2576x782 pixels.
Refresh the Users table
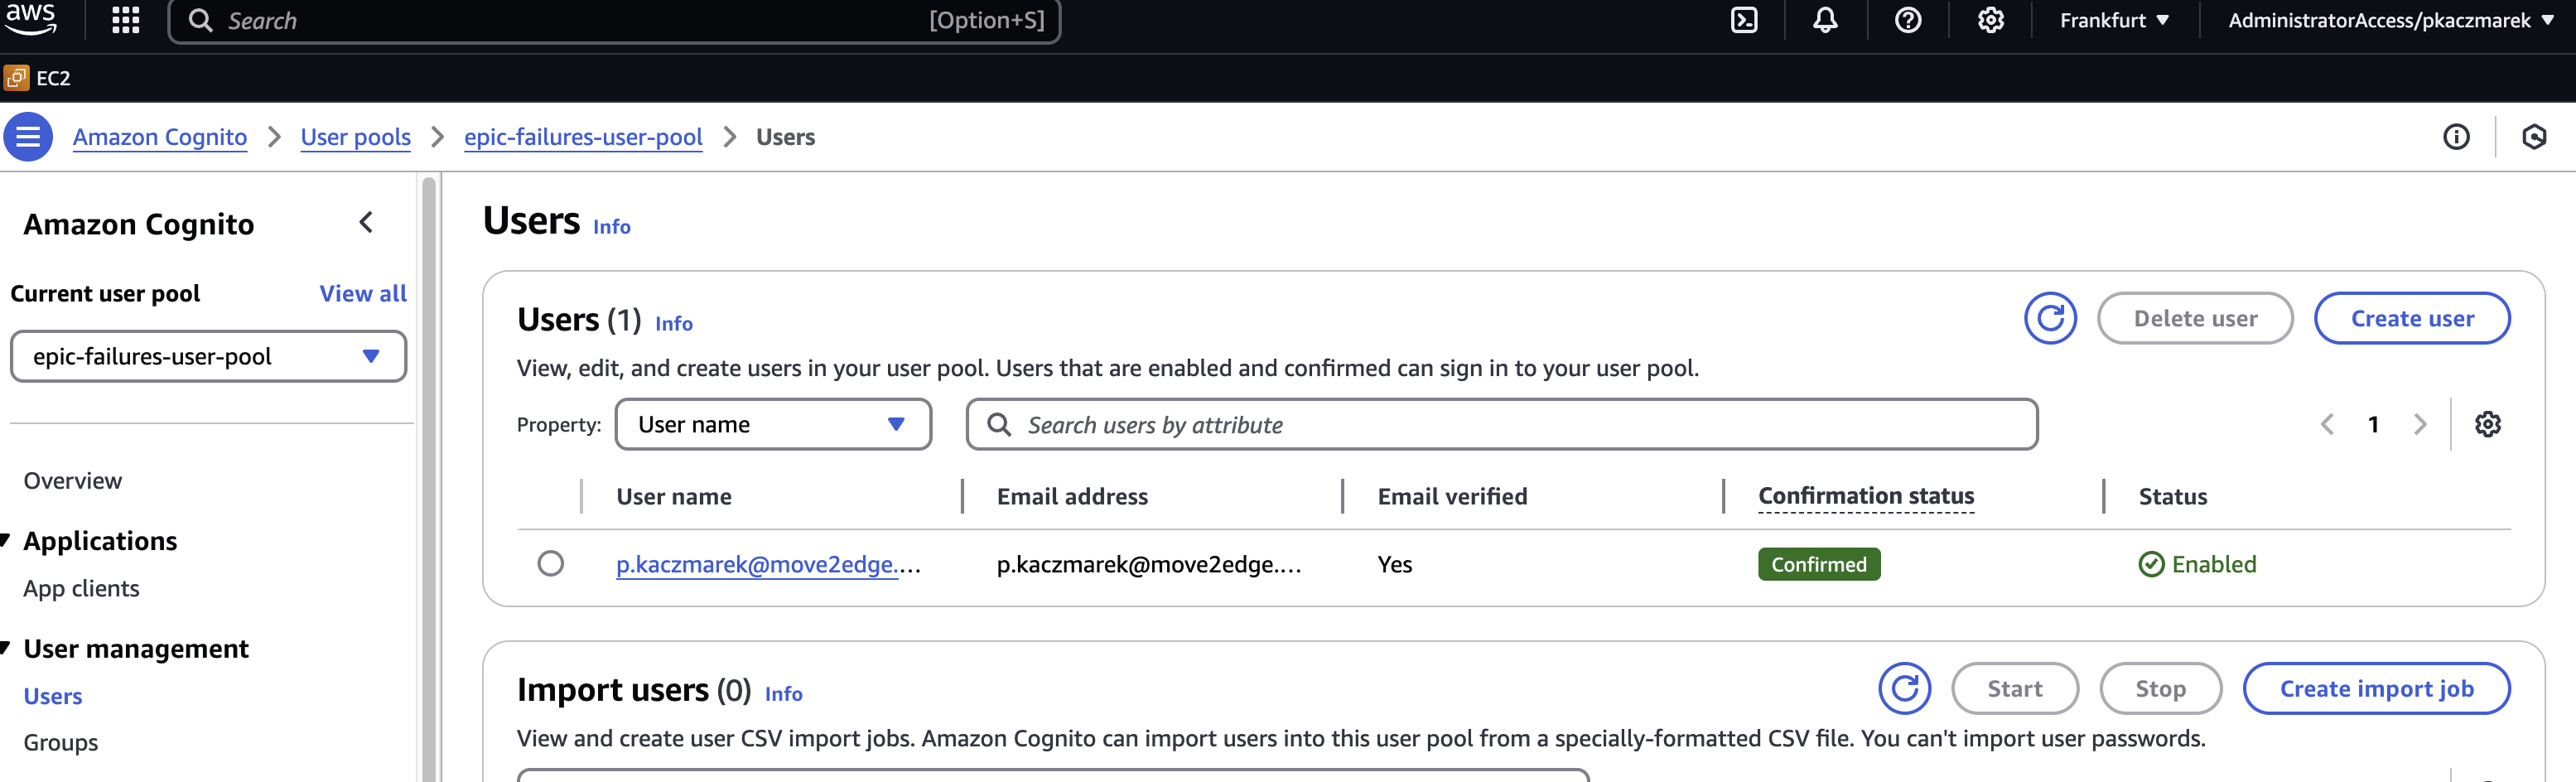pos(2050,318)
